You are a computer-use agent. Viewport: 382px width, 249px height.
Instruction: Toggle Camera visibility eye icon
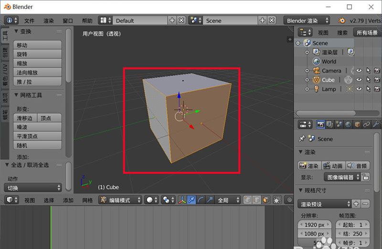click(x=360, y=71)
